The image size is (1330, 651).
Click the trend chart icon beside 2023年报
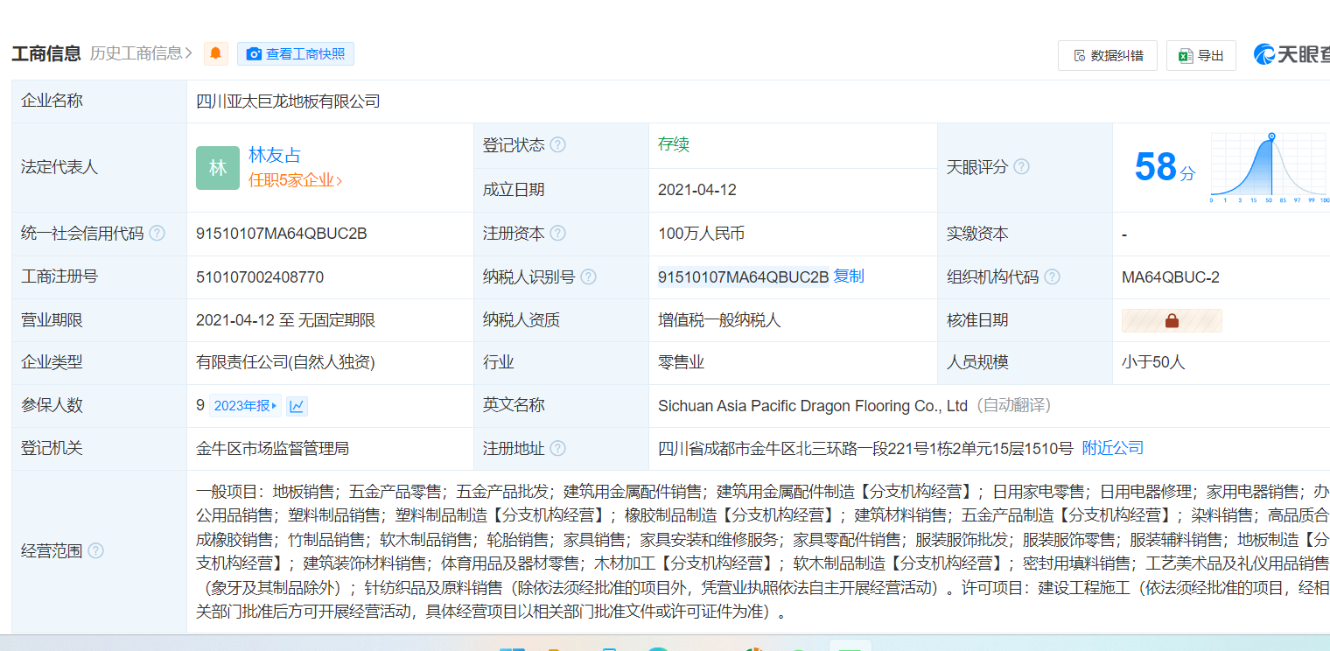point(297,406)
